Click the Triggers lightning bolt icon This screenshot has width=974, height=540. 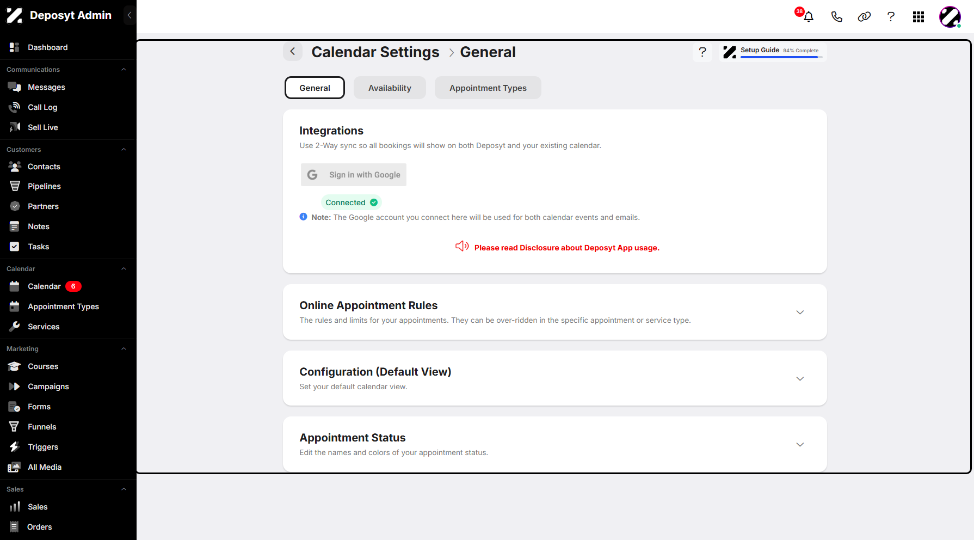(x=15, y=447)
